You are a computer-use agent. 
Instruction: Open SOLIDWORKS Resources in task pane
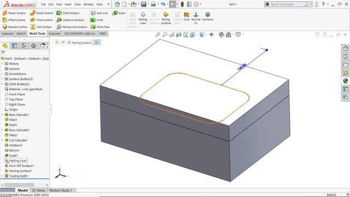[x=345, y=48]
